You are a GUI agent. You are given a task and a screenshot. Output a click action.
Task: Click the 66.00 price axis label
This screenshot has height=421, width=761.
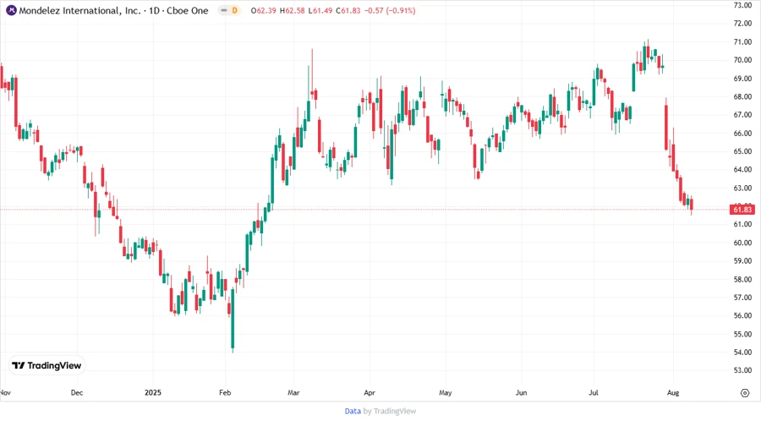[742, 133]
